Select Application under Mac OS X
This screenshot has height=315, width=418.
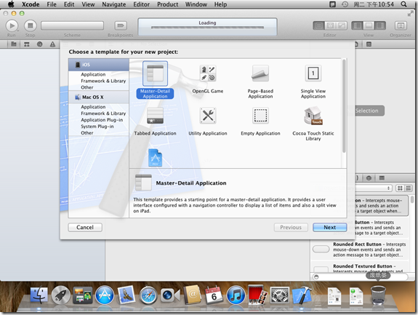(93, 107)
